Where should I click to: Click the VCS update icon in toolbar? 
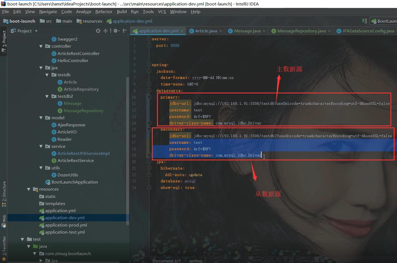click(x=365, y=21)
